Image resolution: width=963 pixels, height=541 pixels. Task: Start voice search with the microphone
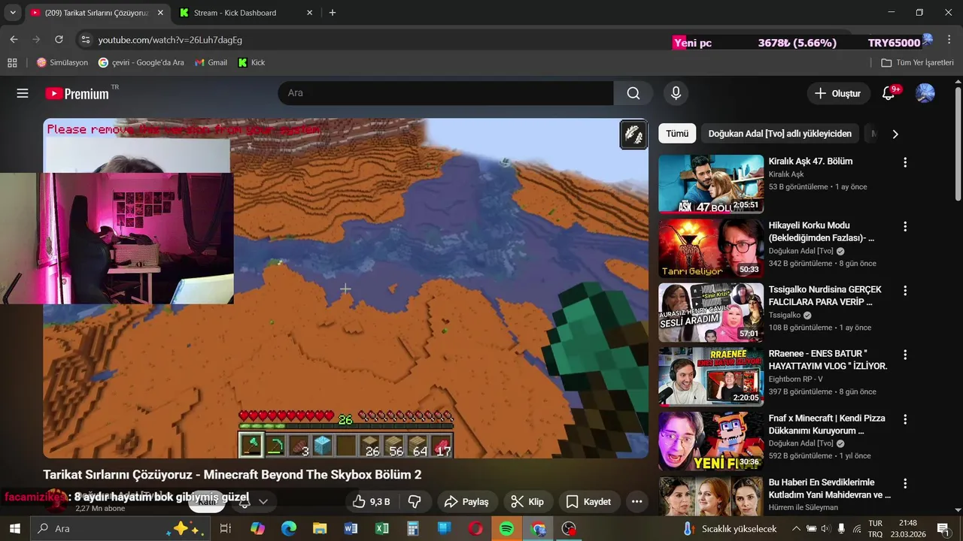tap(676, 93)
